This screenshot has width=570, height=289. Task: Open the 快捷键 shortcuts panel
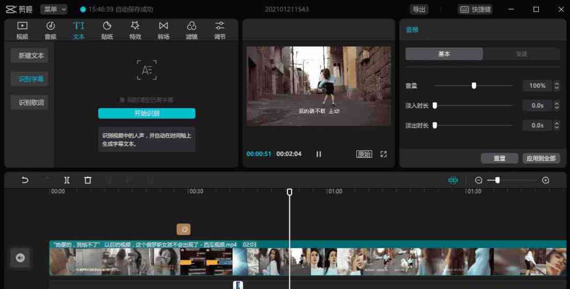[x=475, y=9]
